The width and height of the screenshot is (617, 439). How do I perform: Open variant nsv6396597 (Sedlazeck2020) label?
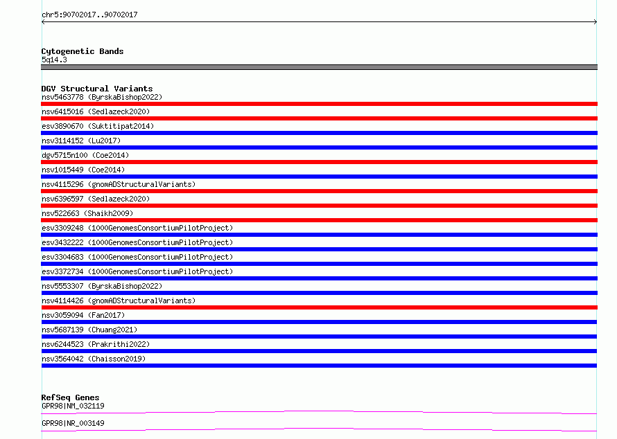(96, 199)
